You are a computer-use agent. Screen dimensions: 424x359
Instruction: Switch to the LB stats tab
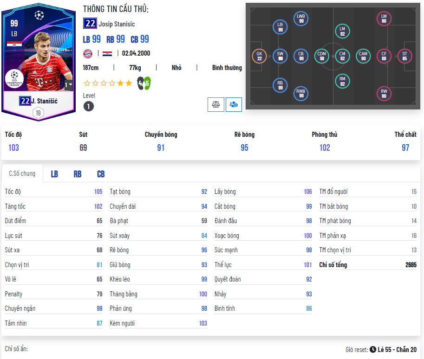click(54, 174)
